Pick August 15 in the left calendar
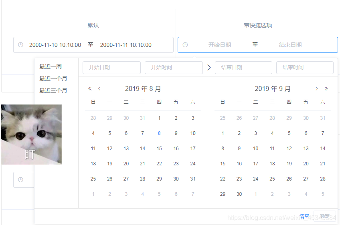The width and height of the screenshot is (340, 225). [x=159, y=149]
